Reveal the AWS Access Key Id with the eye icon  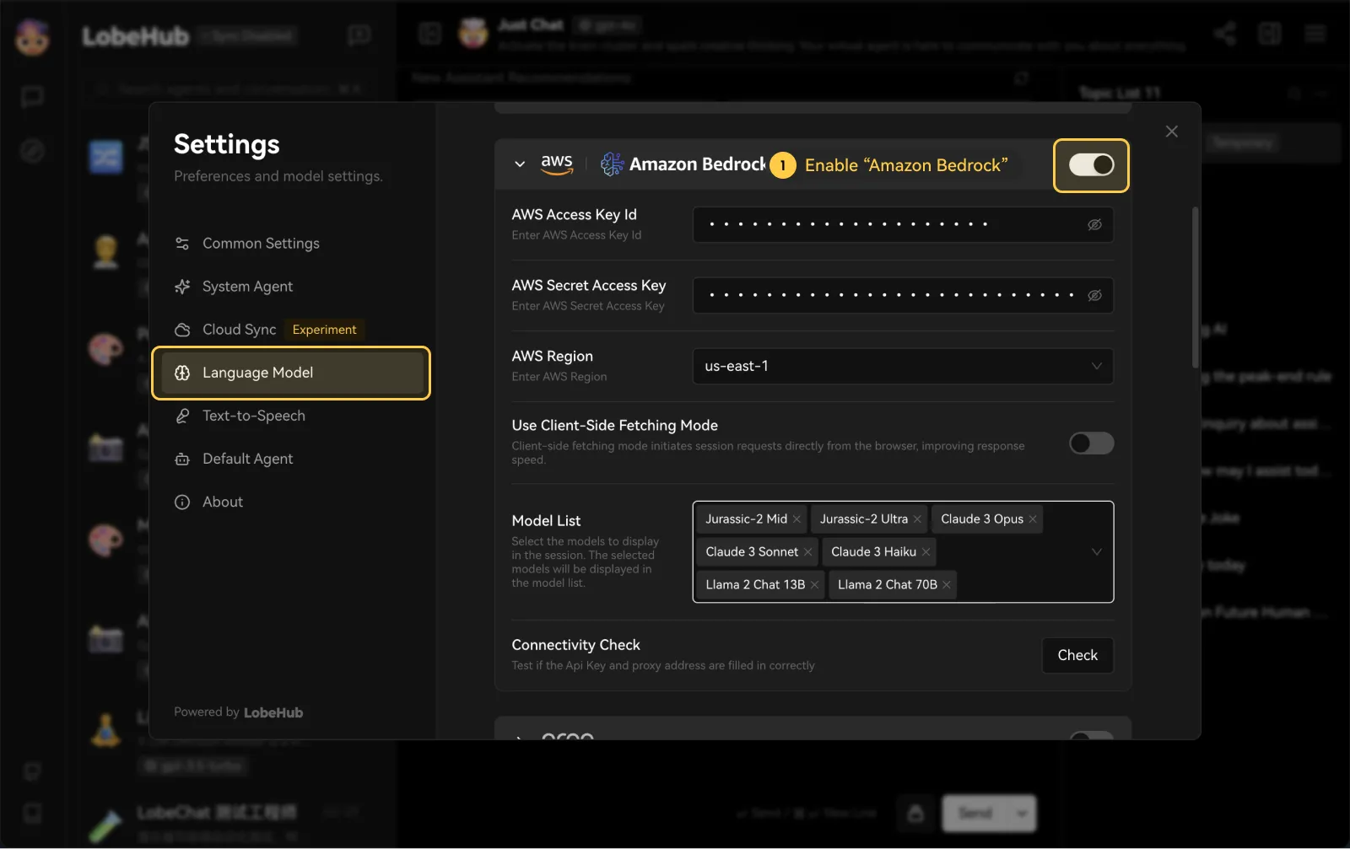[1094, 224]
